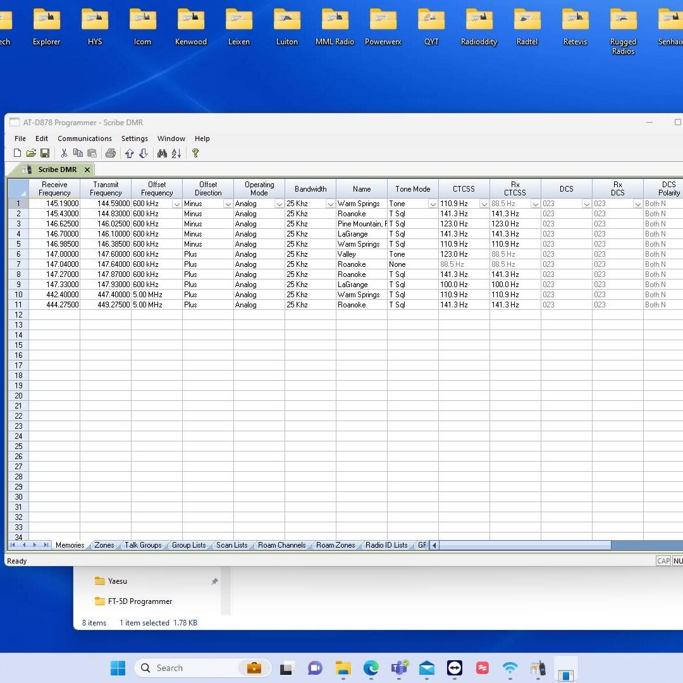This screenshot has width=683, height=683.
Task: Open the Rugged Radios desktop folder
Action: (x=623, y=32)
